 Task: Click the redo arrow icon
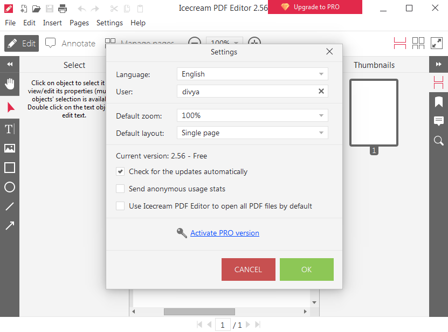tap(94, 9)
